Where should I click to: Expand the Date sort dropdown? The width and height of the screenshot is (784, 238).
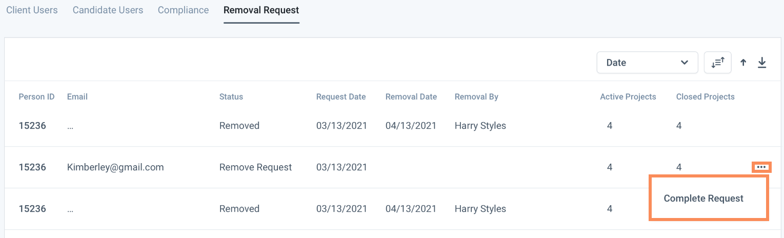click(x=647, y=63)
